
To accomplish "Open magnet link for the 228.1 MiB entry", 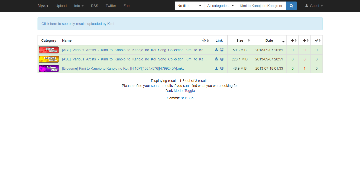I will tap(222, 59).
